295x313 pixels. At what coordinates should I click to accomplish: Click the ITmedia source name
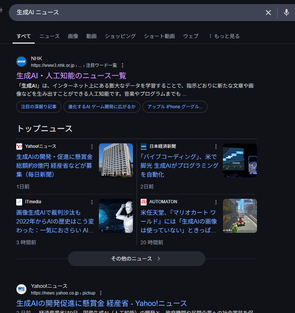(x=33, y=202)
